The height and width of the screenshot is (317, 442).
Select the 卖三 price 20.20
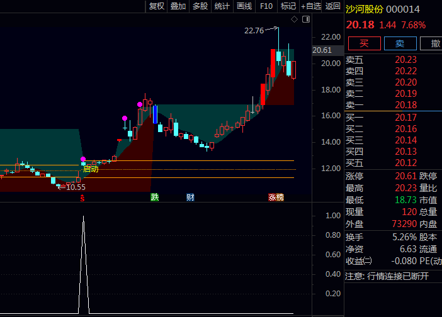tap(405, 82)
